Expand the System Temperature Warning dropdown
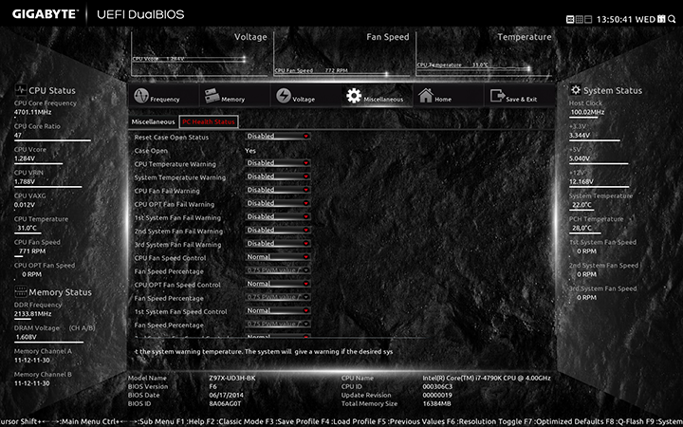This screenshot has height=427, width=683. click(278, 176)
